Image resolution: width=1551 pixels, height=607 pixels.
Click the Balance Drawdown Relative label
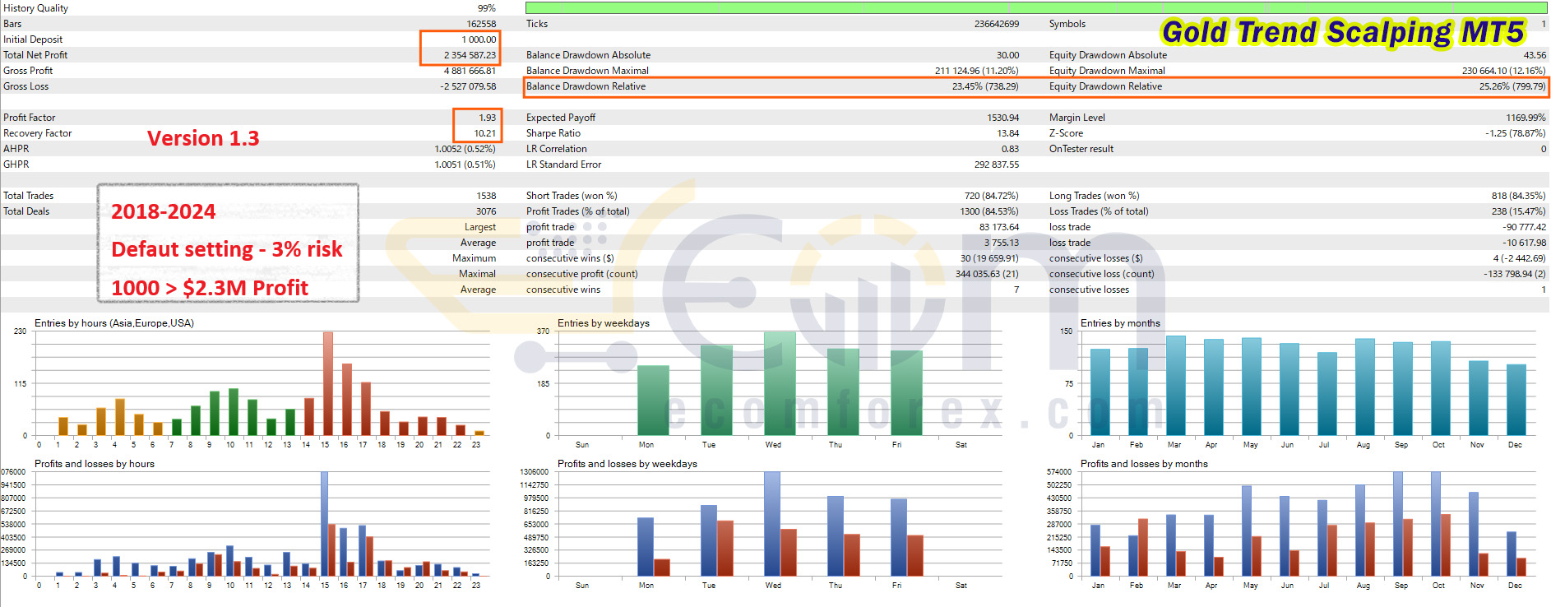tap(586, 86)
